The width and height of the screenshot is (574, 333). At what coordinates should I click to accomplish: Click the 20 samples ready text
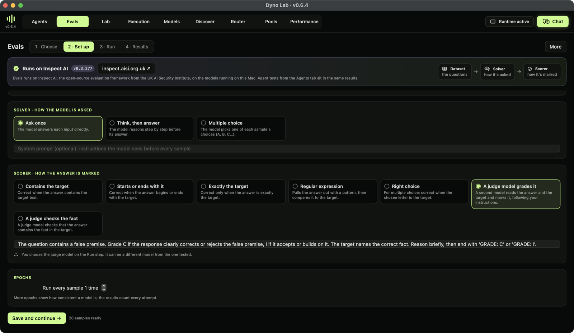85,318
